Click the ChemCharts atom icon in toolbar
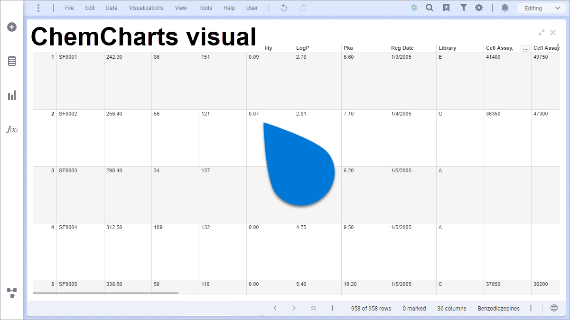570x320 pixels. click(414, 8)
